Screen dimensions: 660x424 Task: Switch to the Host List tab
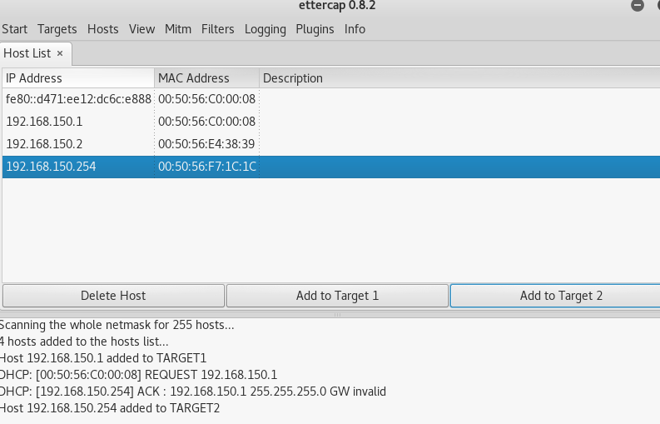(x=27, y=53)
